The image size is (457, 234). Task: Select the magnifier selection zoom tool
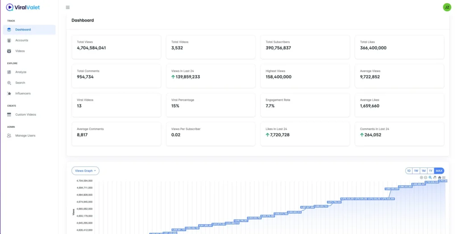430,177
